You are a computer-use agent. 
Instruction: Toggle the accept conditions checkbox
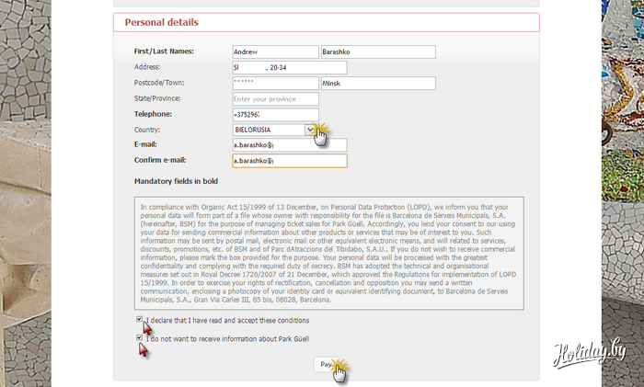(x=140, y=319)
